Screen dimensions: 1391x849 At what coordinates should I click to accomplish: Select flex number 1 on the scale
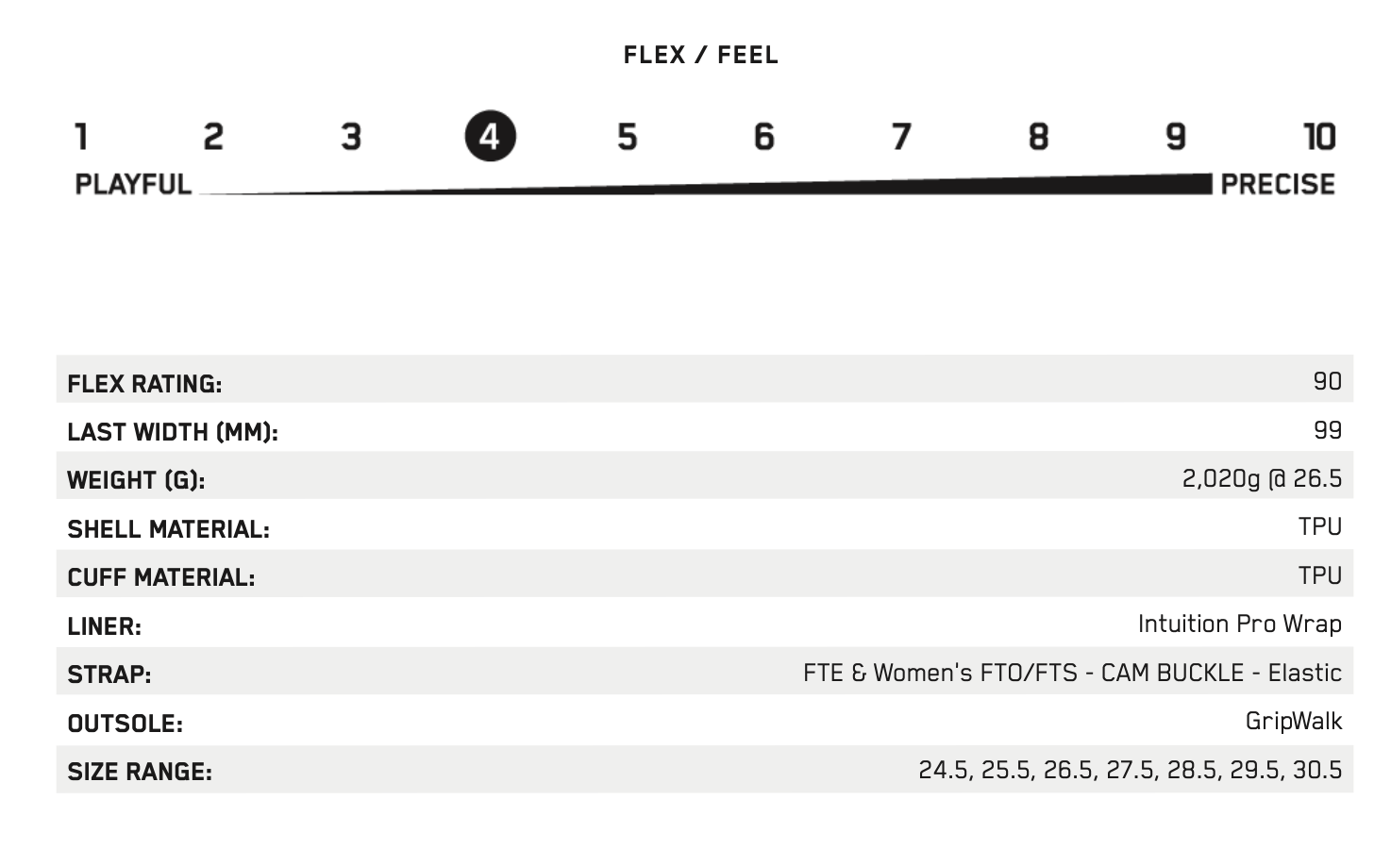click(x=82, y=137)
